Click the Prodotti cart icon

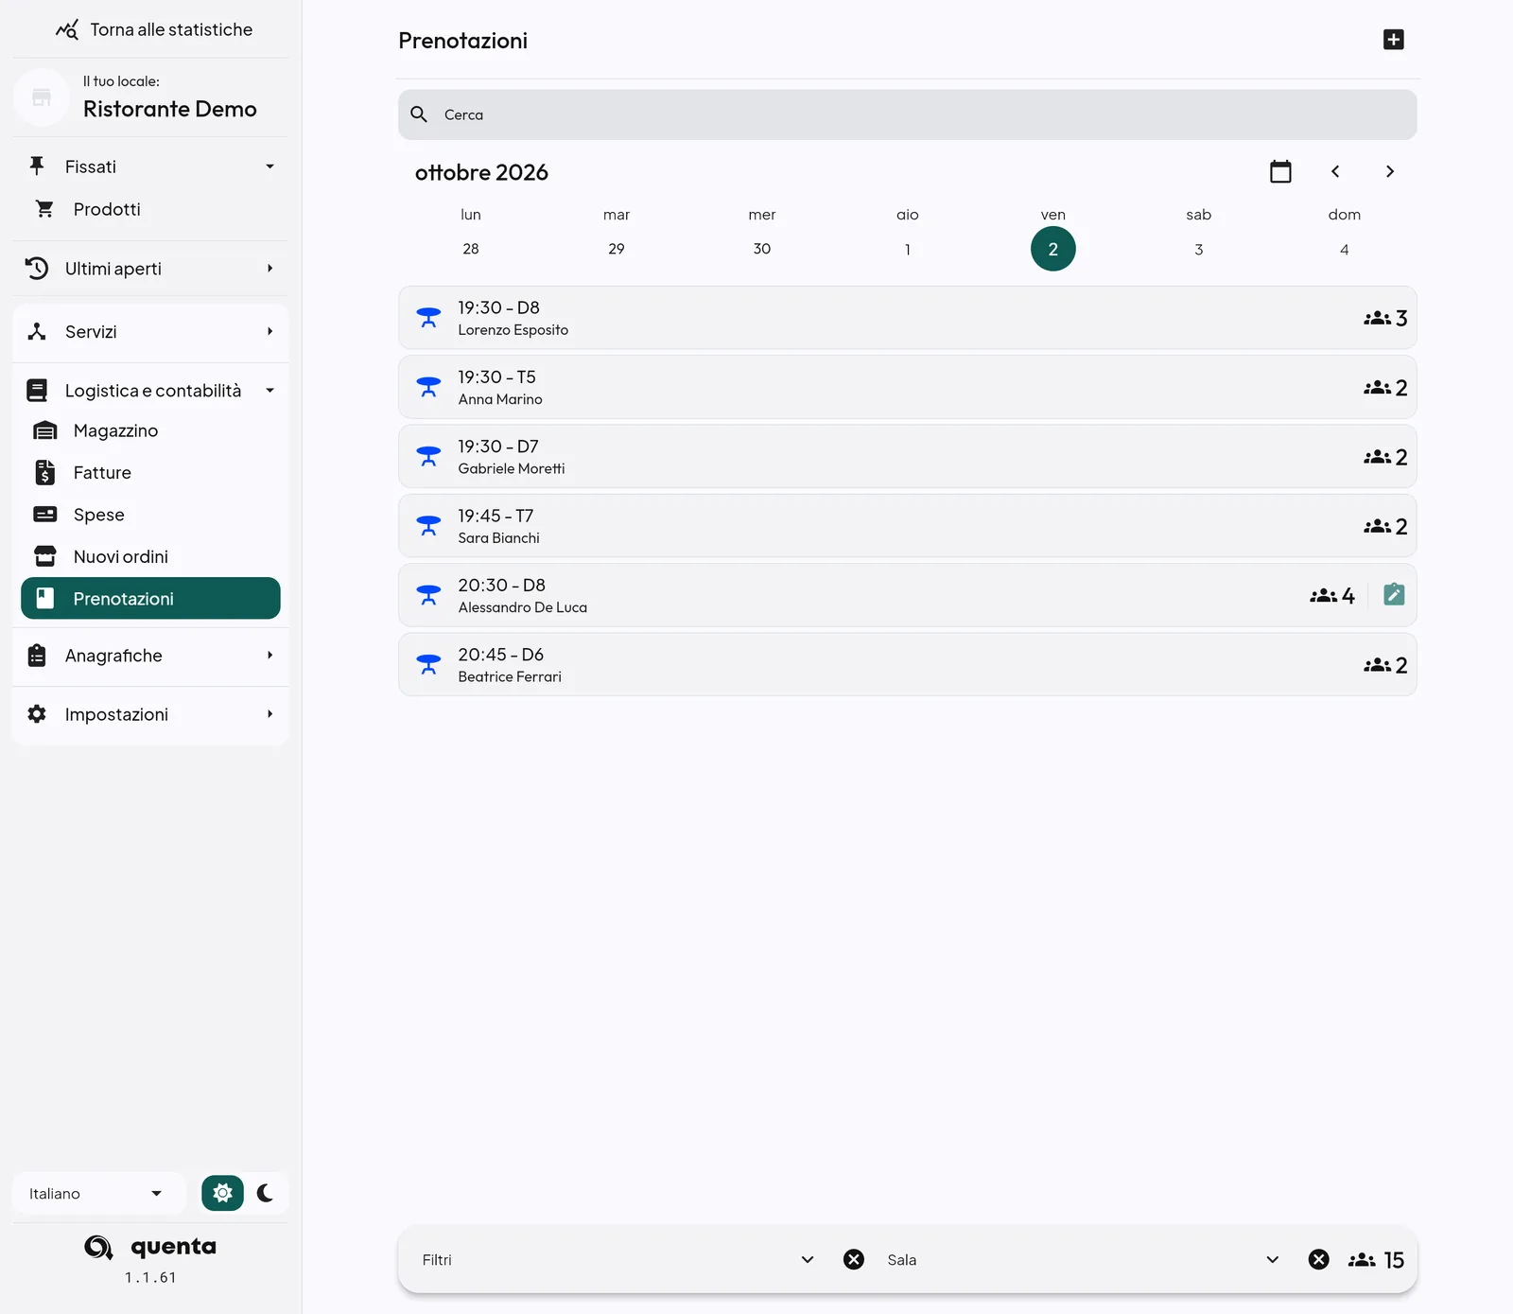point(44,208)
